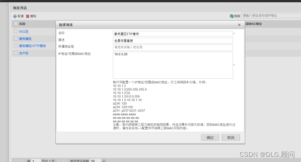Click the page number input showing 1
This screenshot has width=301, height=162.
pos(36,160)
